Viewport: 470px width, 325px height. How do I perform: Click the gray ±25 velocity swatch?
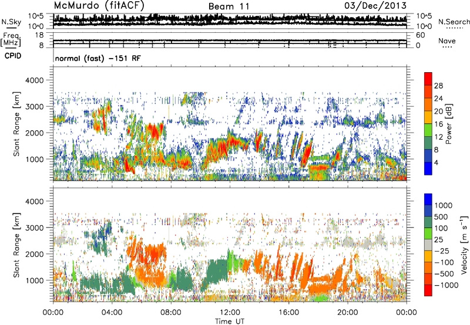tap(428, 245)
